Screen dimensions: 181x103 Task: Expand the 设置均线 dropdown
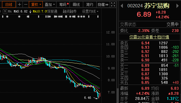click(x=90, y=11)
